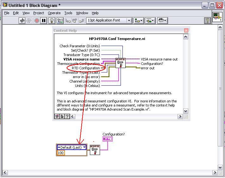Screen dimensions: 225x178
Task: Open the Distribute Objects dropdown
Action: point(150,20)
